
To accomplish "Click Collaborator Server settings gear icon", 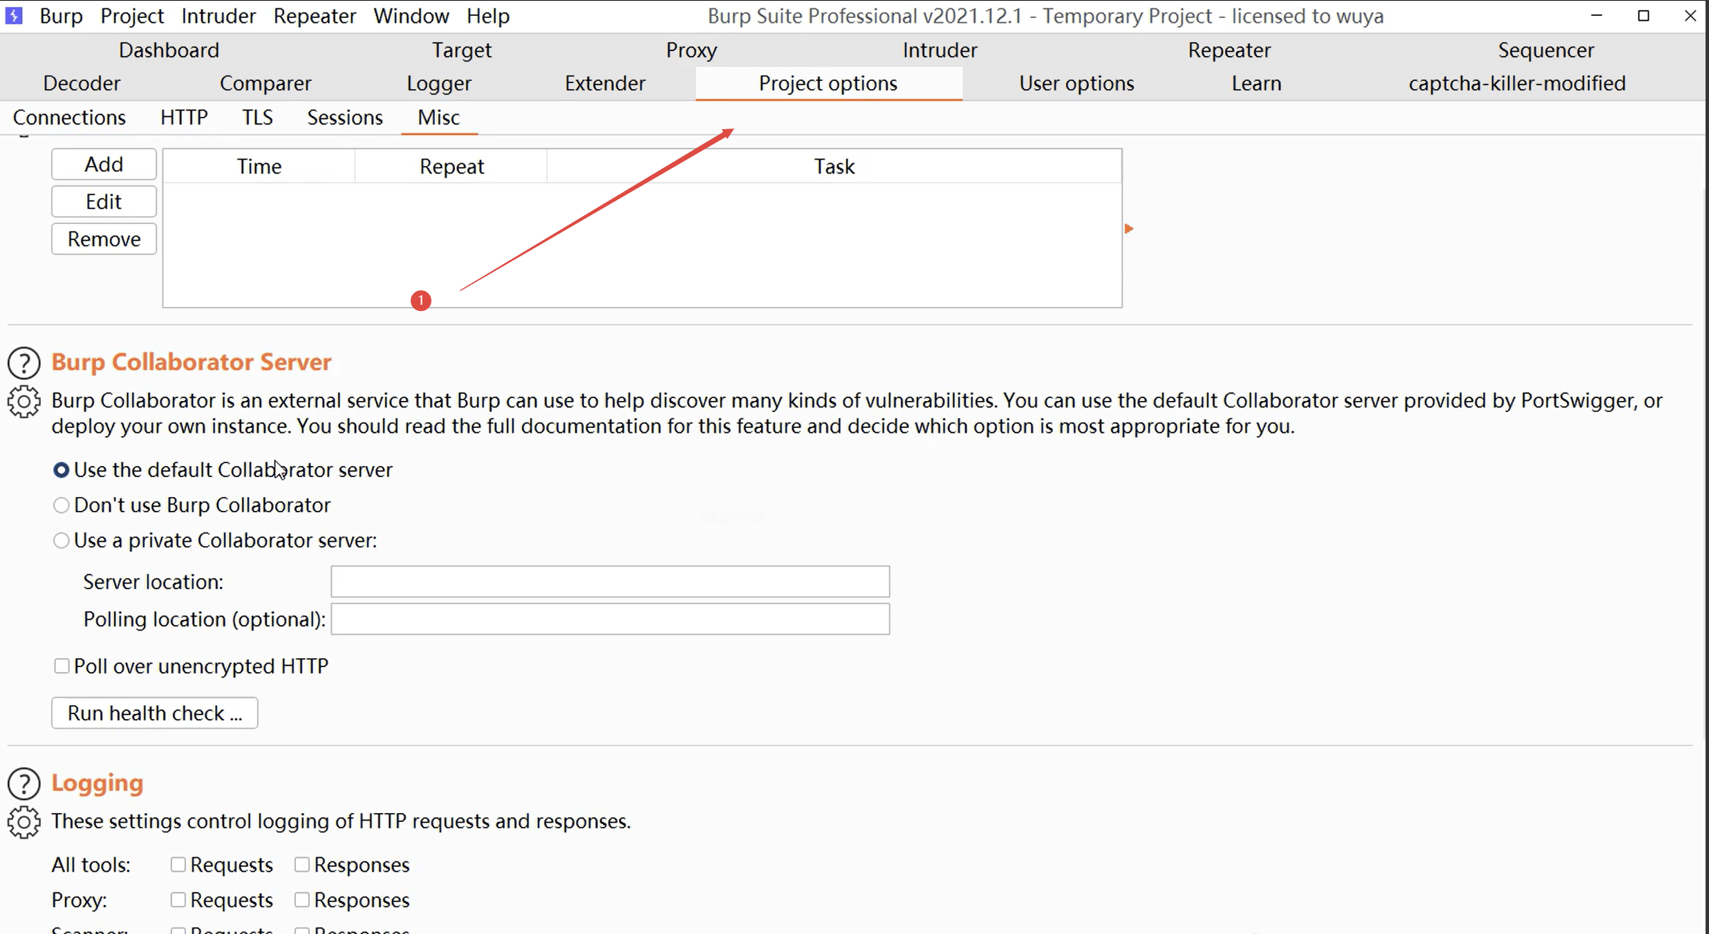I will click(x=24, y=402).
